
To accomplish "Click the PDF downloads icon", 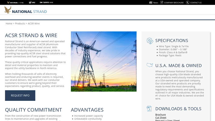I will [149, 109].
